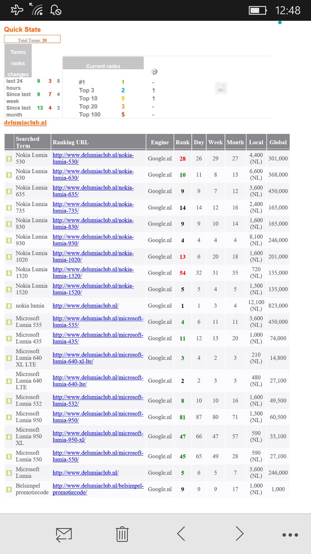
Task: Tap the Total Terms: 20 box
Action: [32, 39]
